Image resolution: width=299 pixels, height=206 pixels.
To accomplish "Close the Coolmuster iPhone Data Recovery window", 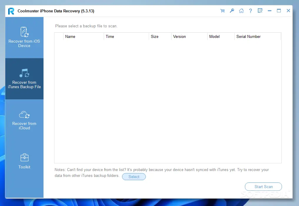I will 288,11.
